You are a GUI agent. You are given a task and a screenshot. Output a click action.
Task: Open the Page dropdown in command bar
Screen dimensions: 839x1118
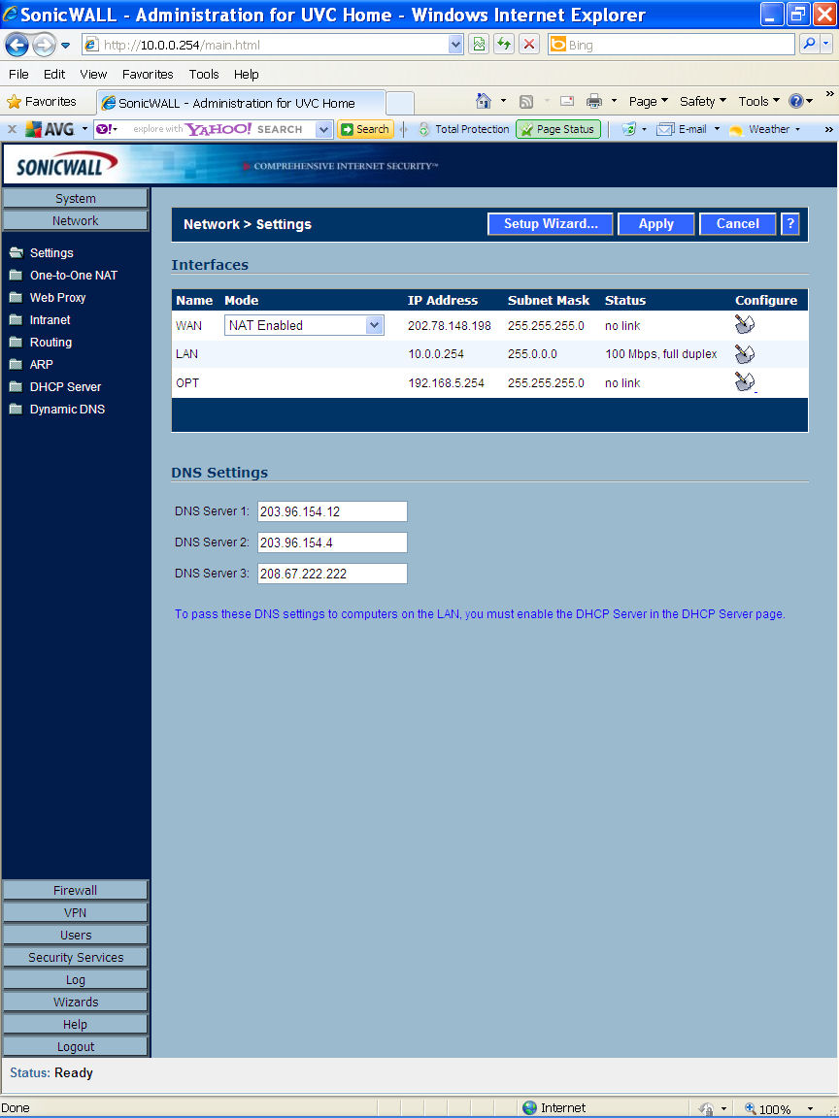(x=649, y=101)
